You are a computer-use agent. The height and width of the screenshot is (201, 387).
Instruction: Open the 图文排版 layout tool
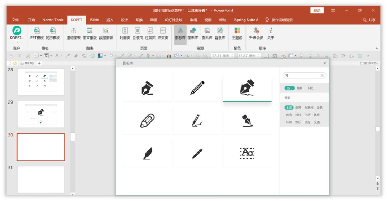pos(90,33)
